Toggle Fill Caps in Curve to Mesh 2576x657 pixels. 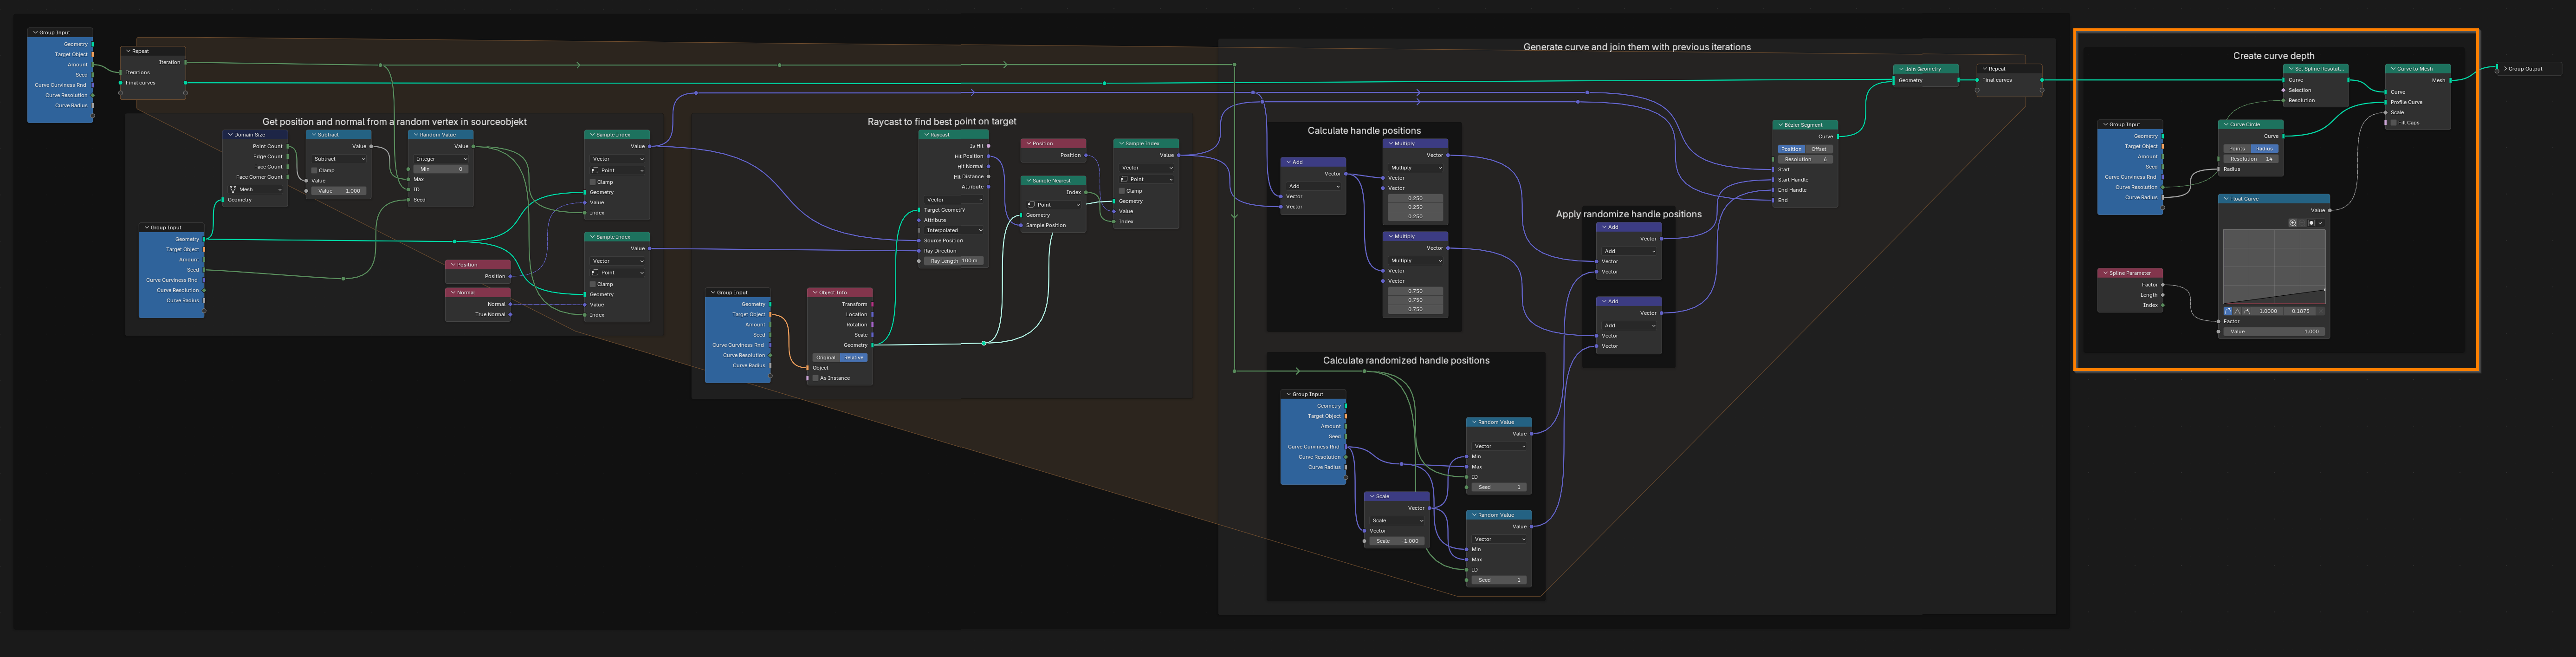coord(2394,123)
